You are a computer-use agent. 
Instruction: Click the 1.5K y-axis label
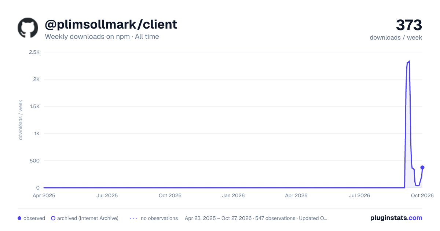[x=34, y=106]
